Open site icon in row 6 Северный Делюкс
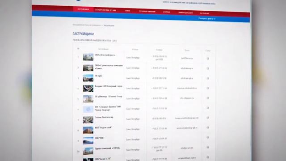This screenshot has width=286, height=161. pos(207,108)
